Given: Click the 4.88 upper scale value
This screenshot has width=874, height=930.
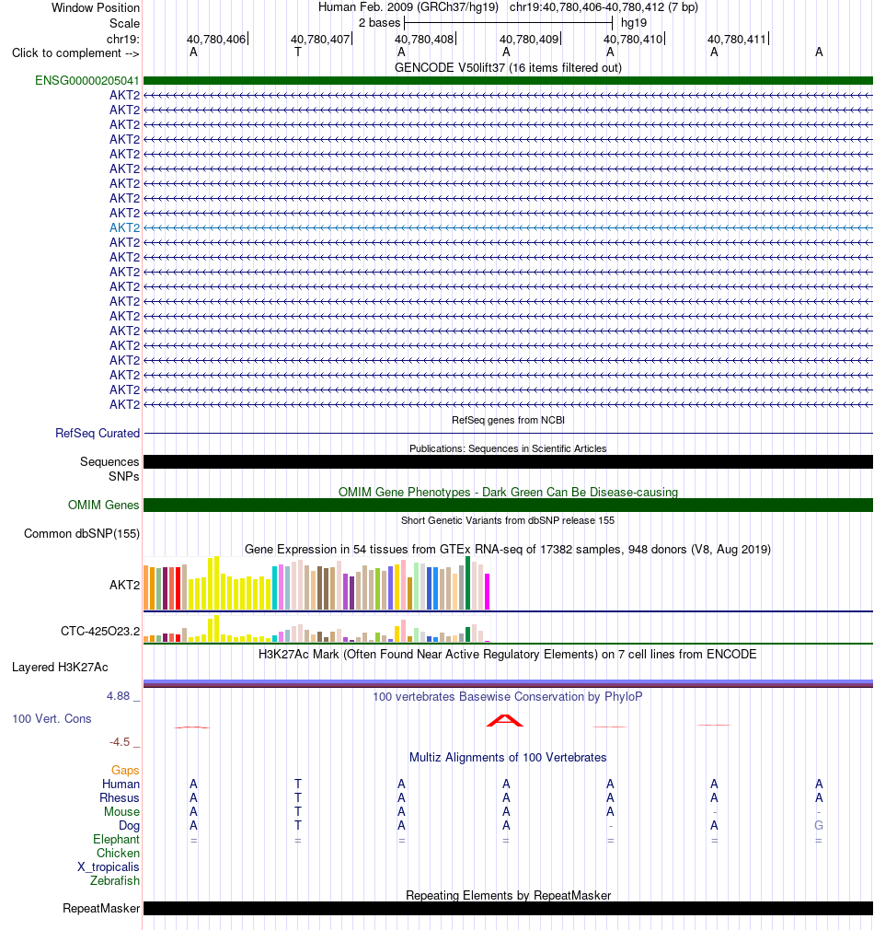Looking at the screenshot, I should point(118,696).
